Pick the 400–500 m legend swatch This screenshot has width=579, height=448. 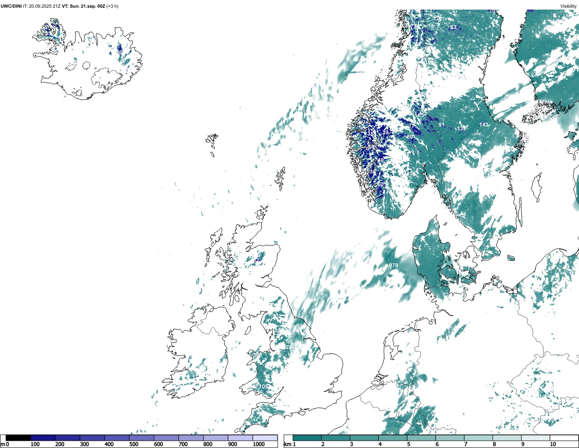point(117,438)
